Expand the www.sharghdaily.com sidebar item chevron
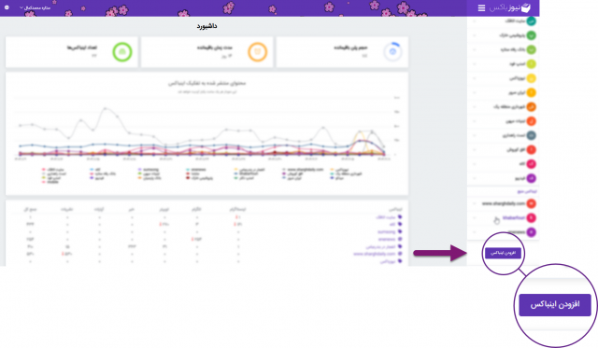598x348 pixels. (475, 203)
